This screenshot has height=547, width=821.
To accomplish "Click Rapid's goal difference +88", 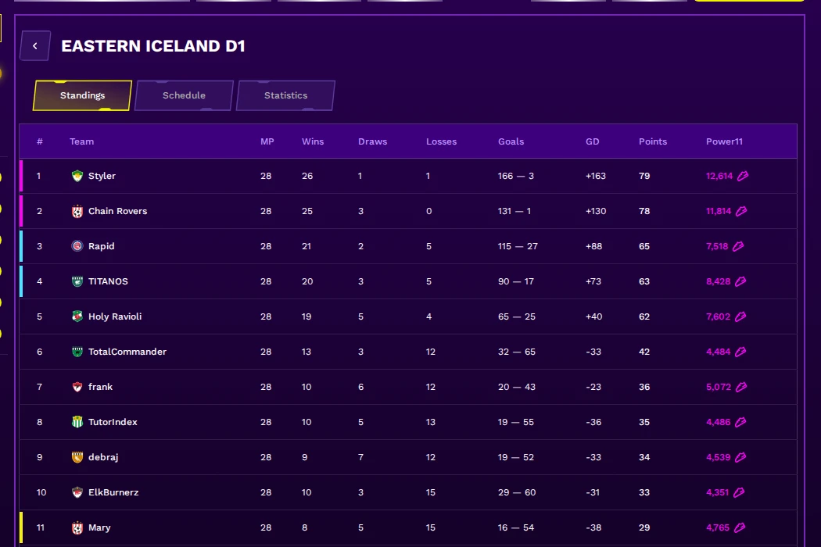I will point(593,246).
